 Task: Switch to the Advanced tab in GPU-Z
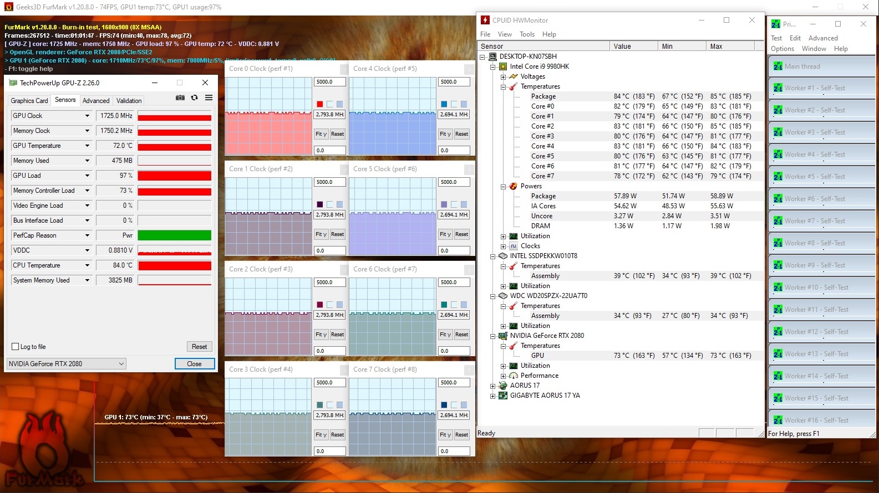[96, 101]
